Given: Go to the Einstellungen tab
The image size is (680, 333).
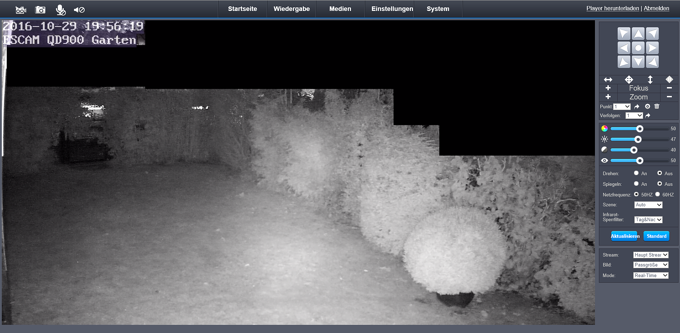Looking at the screenshot, I should coord(392,9).
